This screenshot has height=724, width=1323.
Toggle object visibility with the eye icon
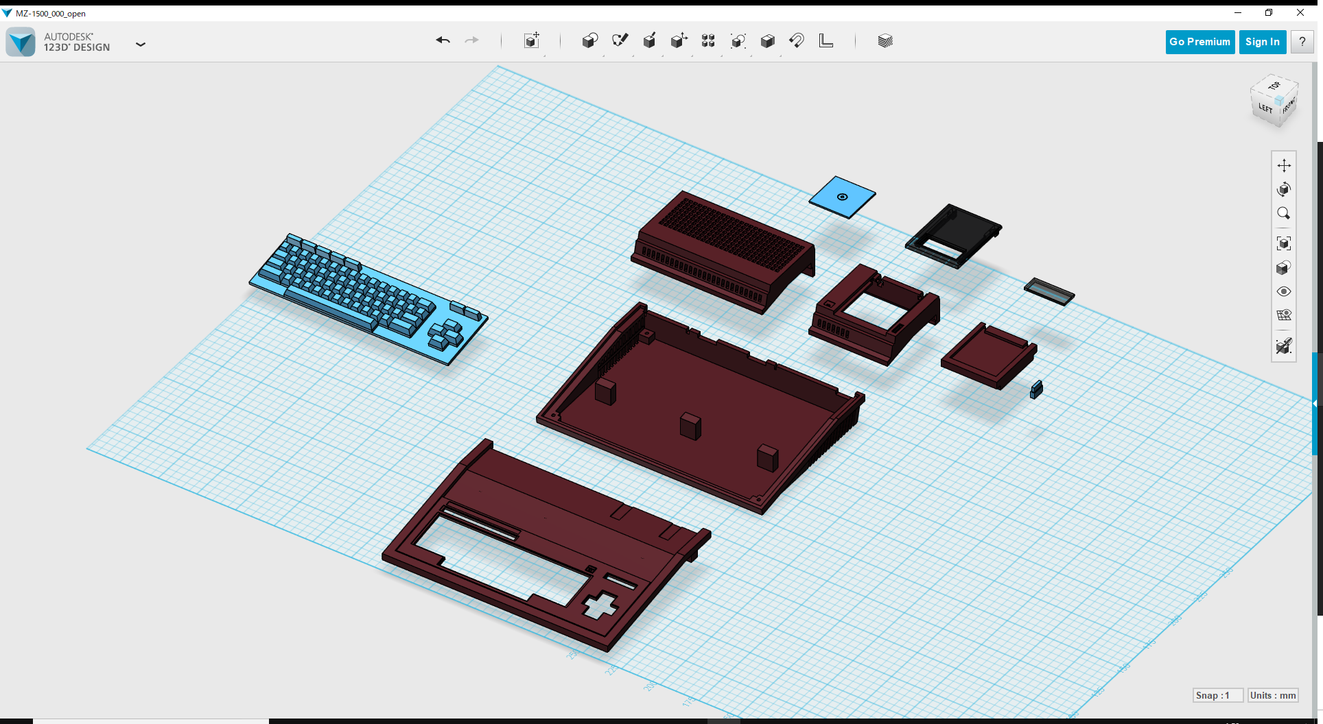click(x=1284, y=291)
